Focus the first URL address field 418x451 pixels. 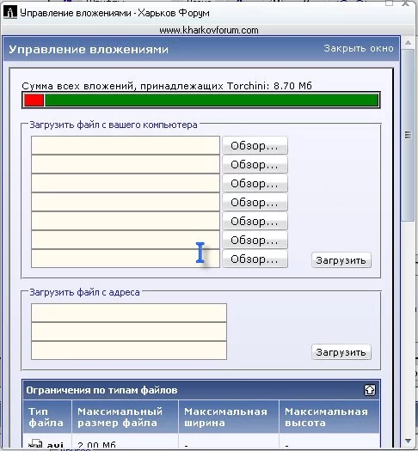click(129, 313)
